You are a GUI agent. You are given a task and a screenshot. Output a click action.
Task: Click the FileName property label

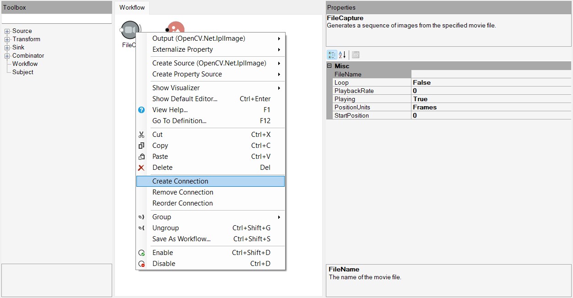tap(348, 74)
